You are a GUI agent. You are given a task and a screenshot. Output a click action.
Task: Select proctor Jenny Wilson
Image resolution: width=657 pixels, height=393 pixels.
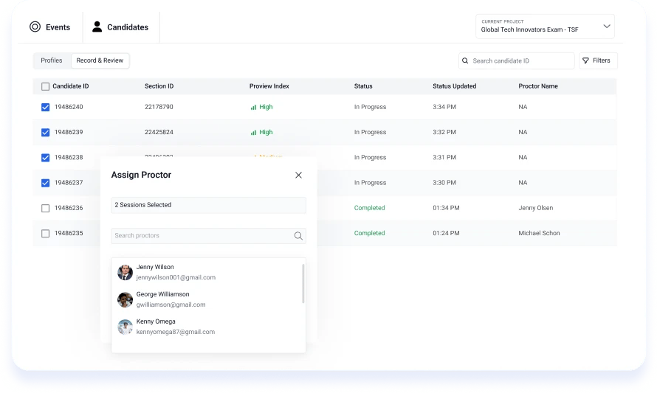(x=207, y=272)
